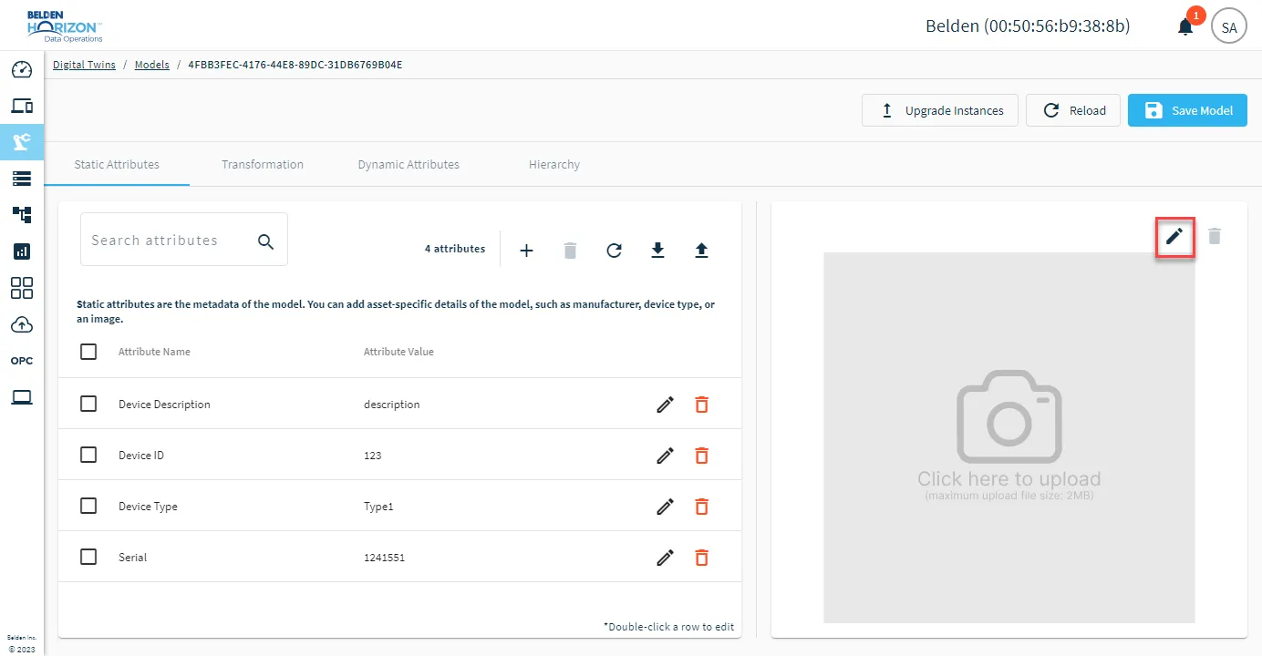
Task: Click the upload attributes icon
Action: point(701,251)
